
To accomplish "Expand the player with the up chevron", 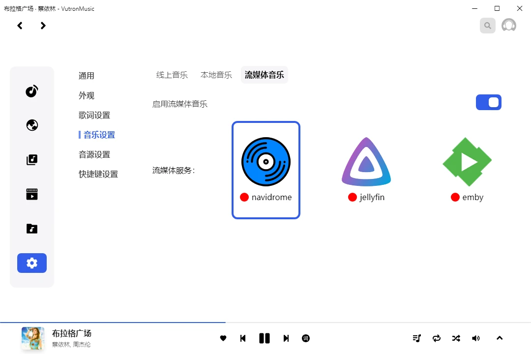I will click(x=500, y=338).
